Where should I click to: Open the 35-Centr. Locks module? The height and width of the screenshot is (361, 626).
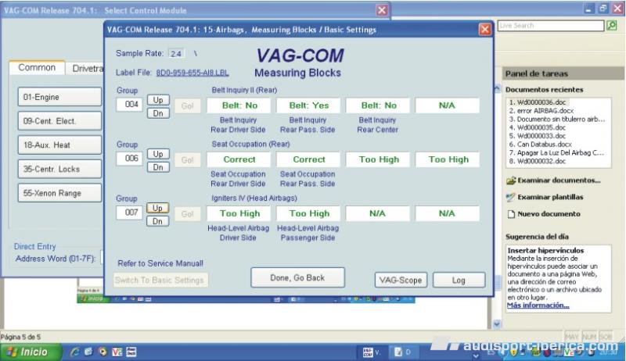click(x=59, y=169)
